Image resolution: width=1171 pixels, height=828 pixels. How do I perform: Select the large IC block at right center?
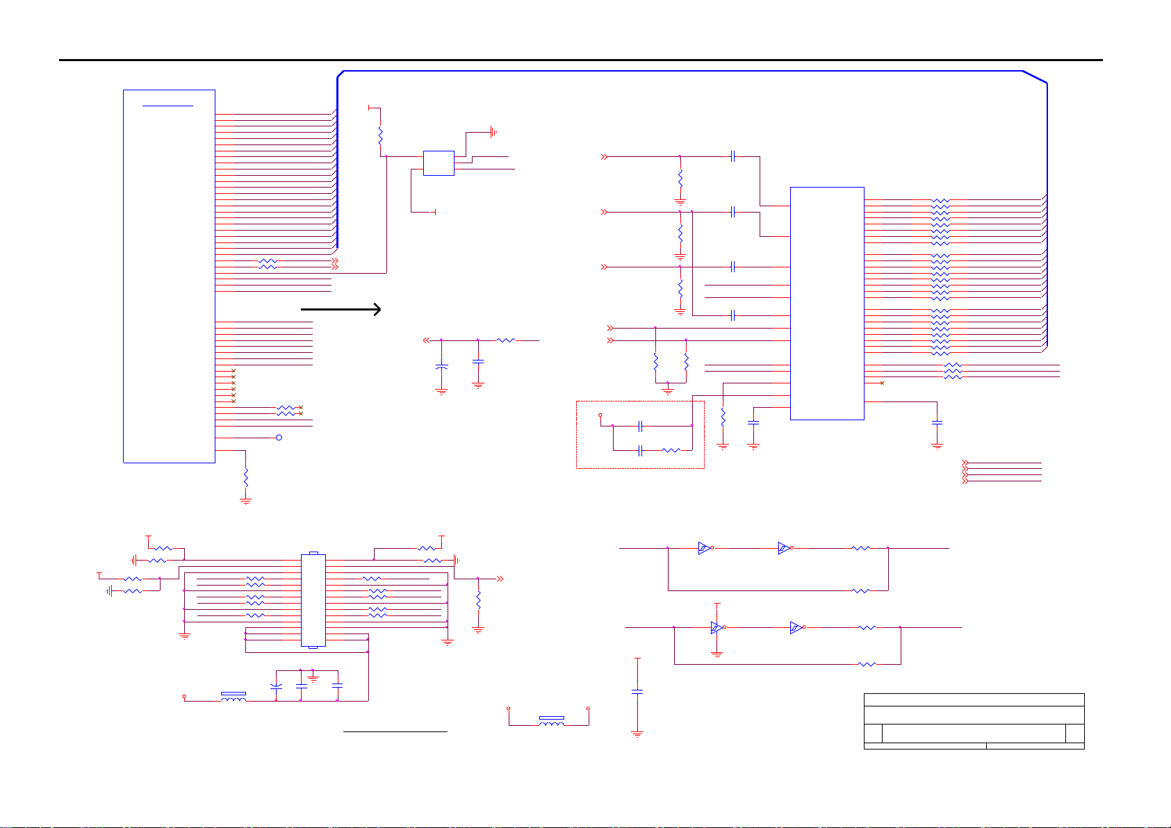tap(827, 304)
